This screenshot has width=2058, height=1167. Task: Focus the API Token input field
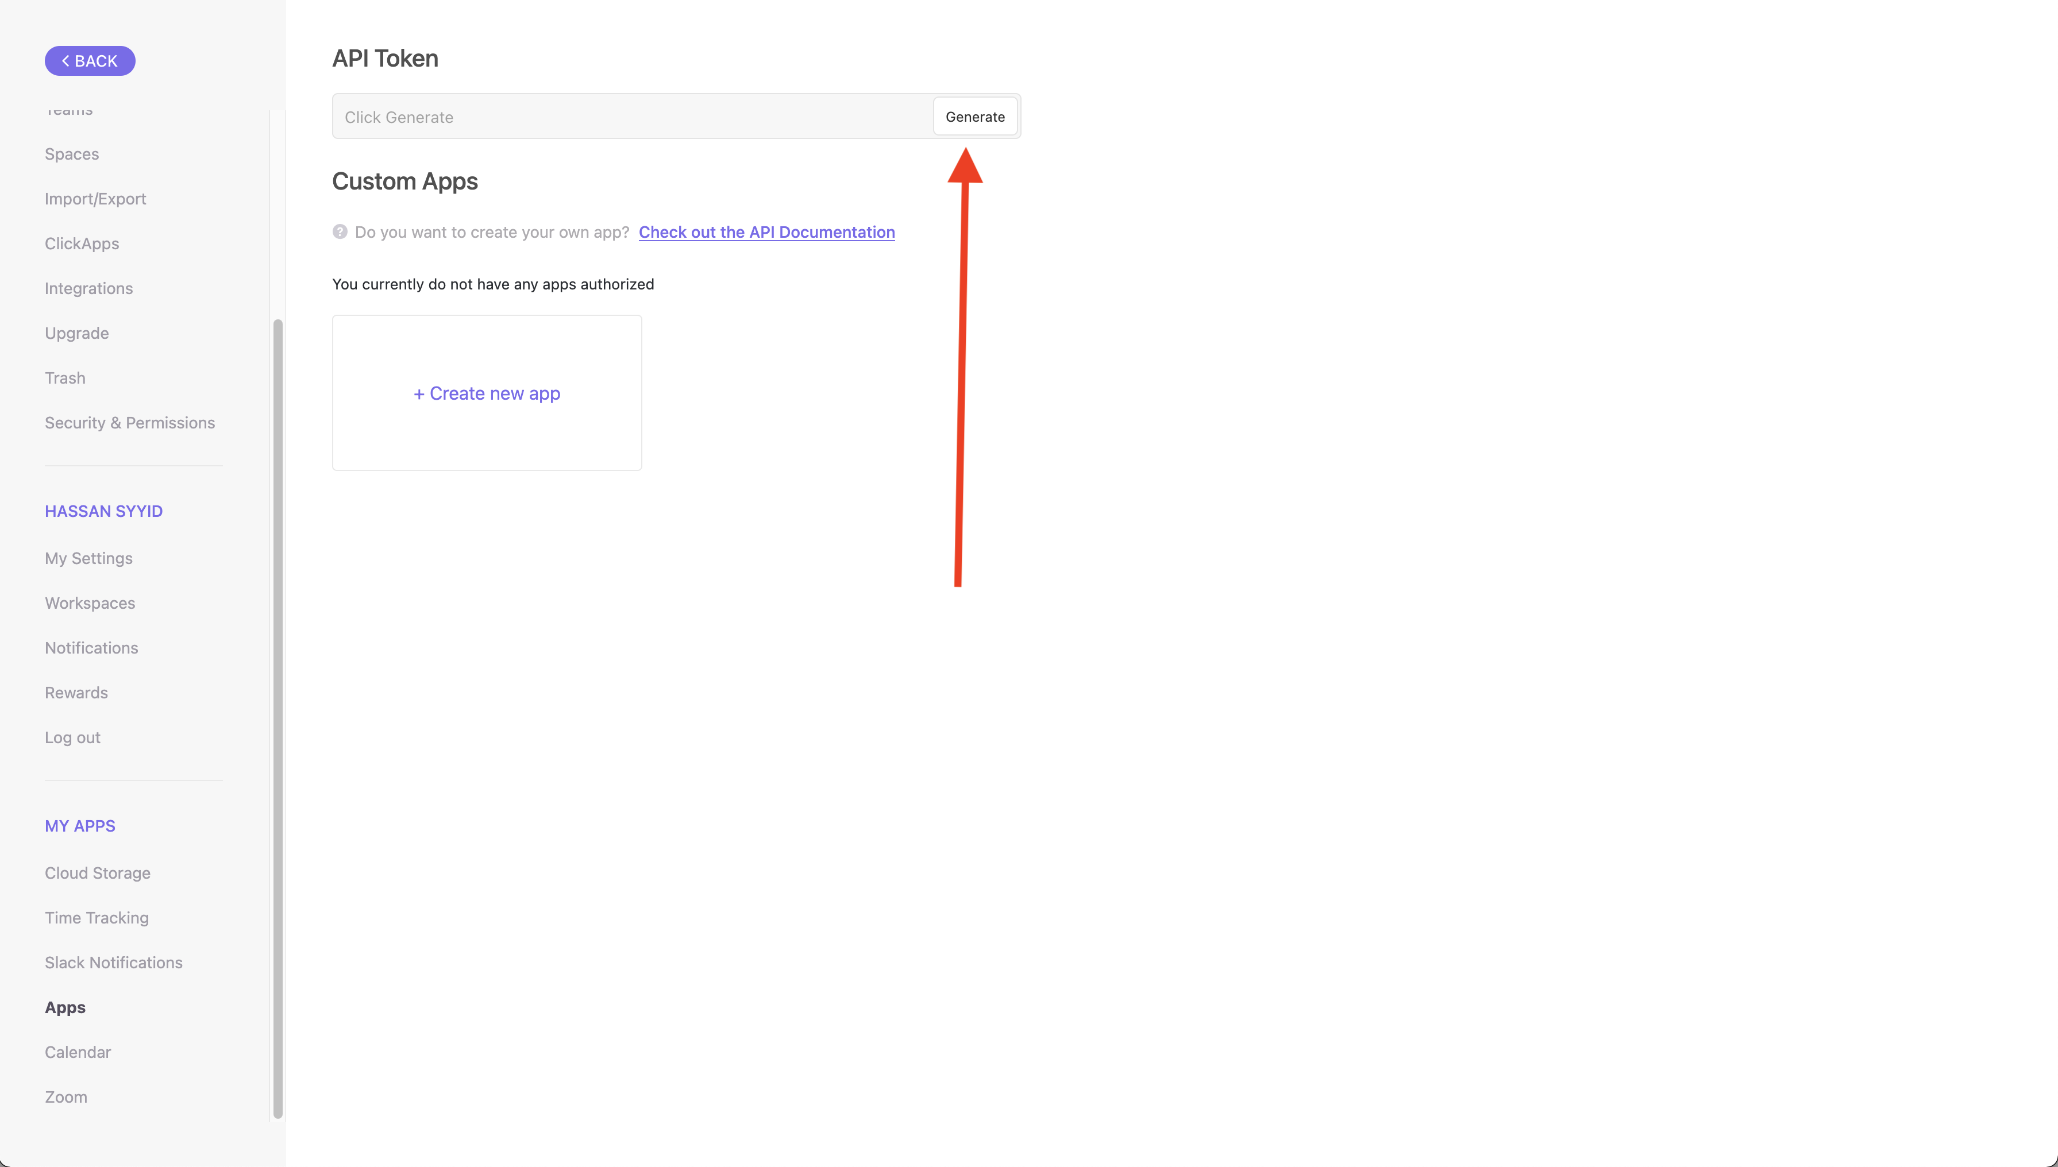(633, 117)
